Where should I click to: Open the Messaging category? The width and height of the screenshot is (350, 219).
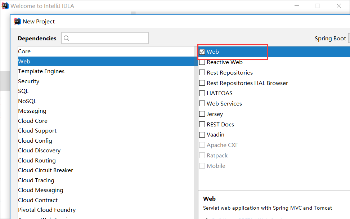[x=106, y=111]
